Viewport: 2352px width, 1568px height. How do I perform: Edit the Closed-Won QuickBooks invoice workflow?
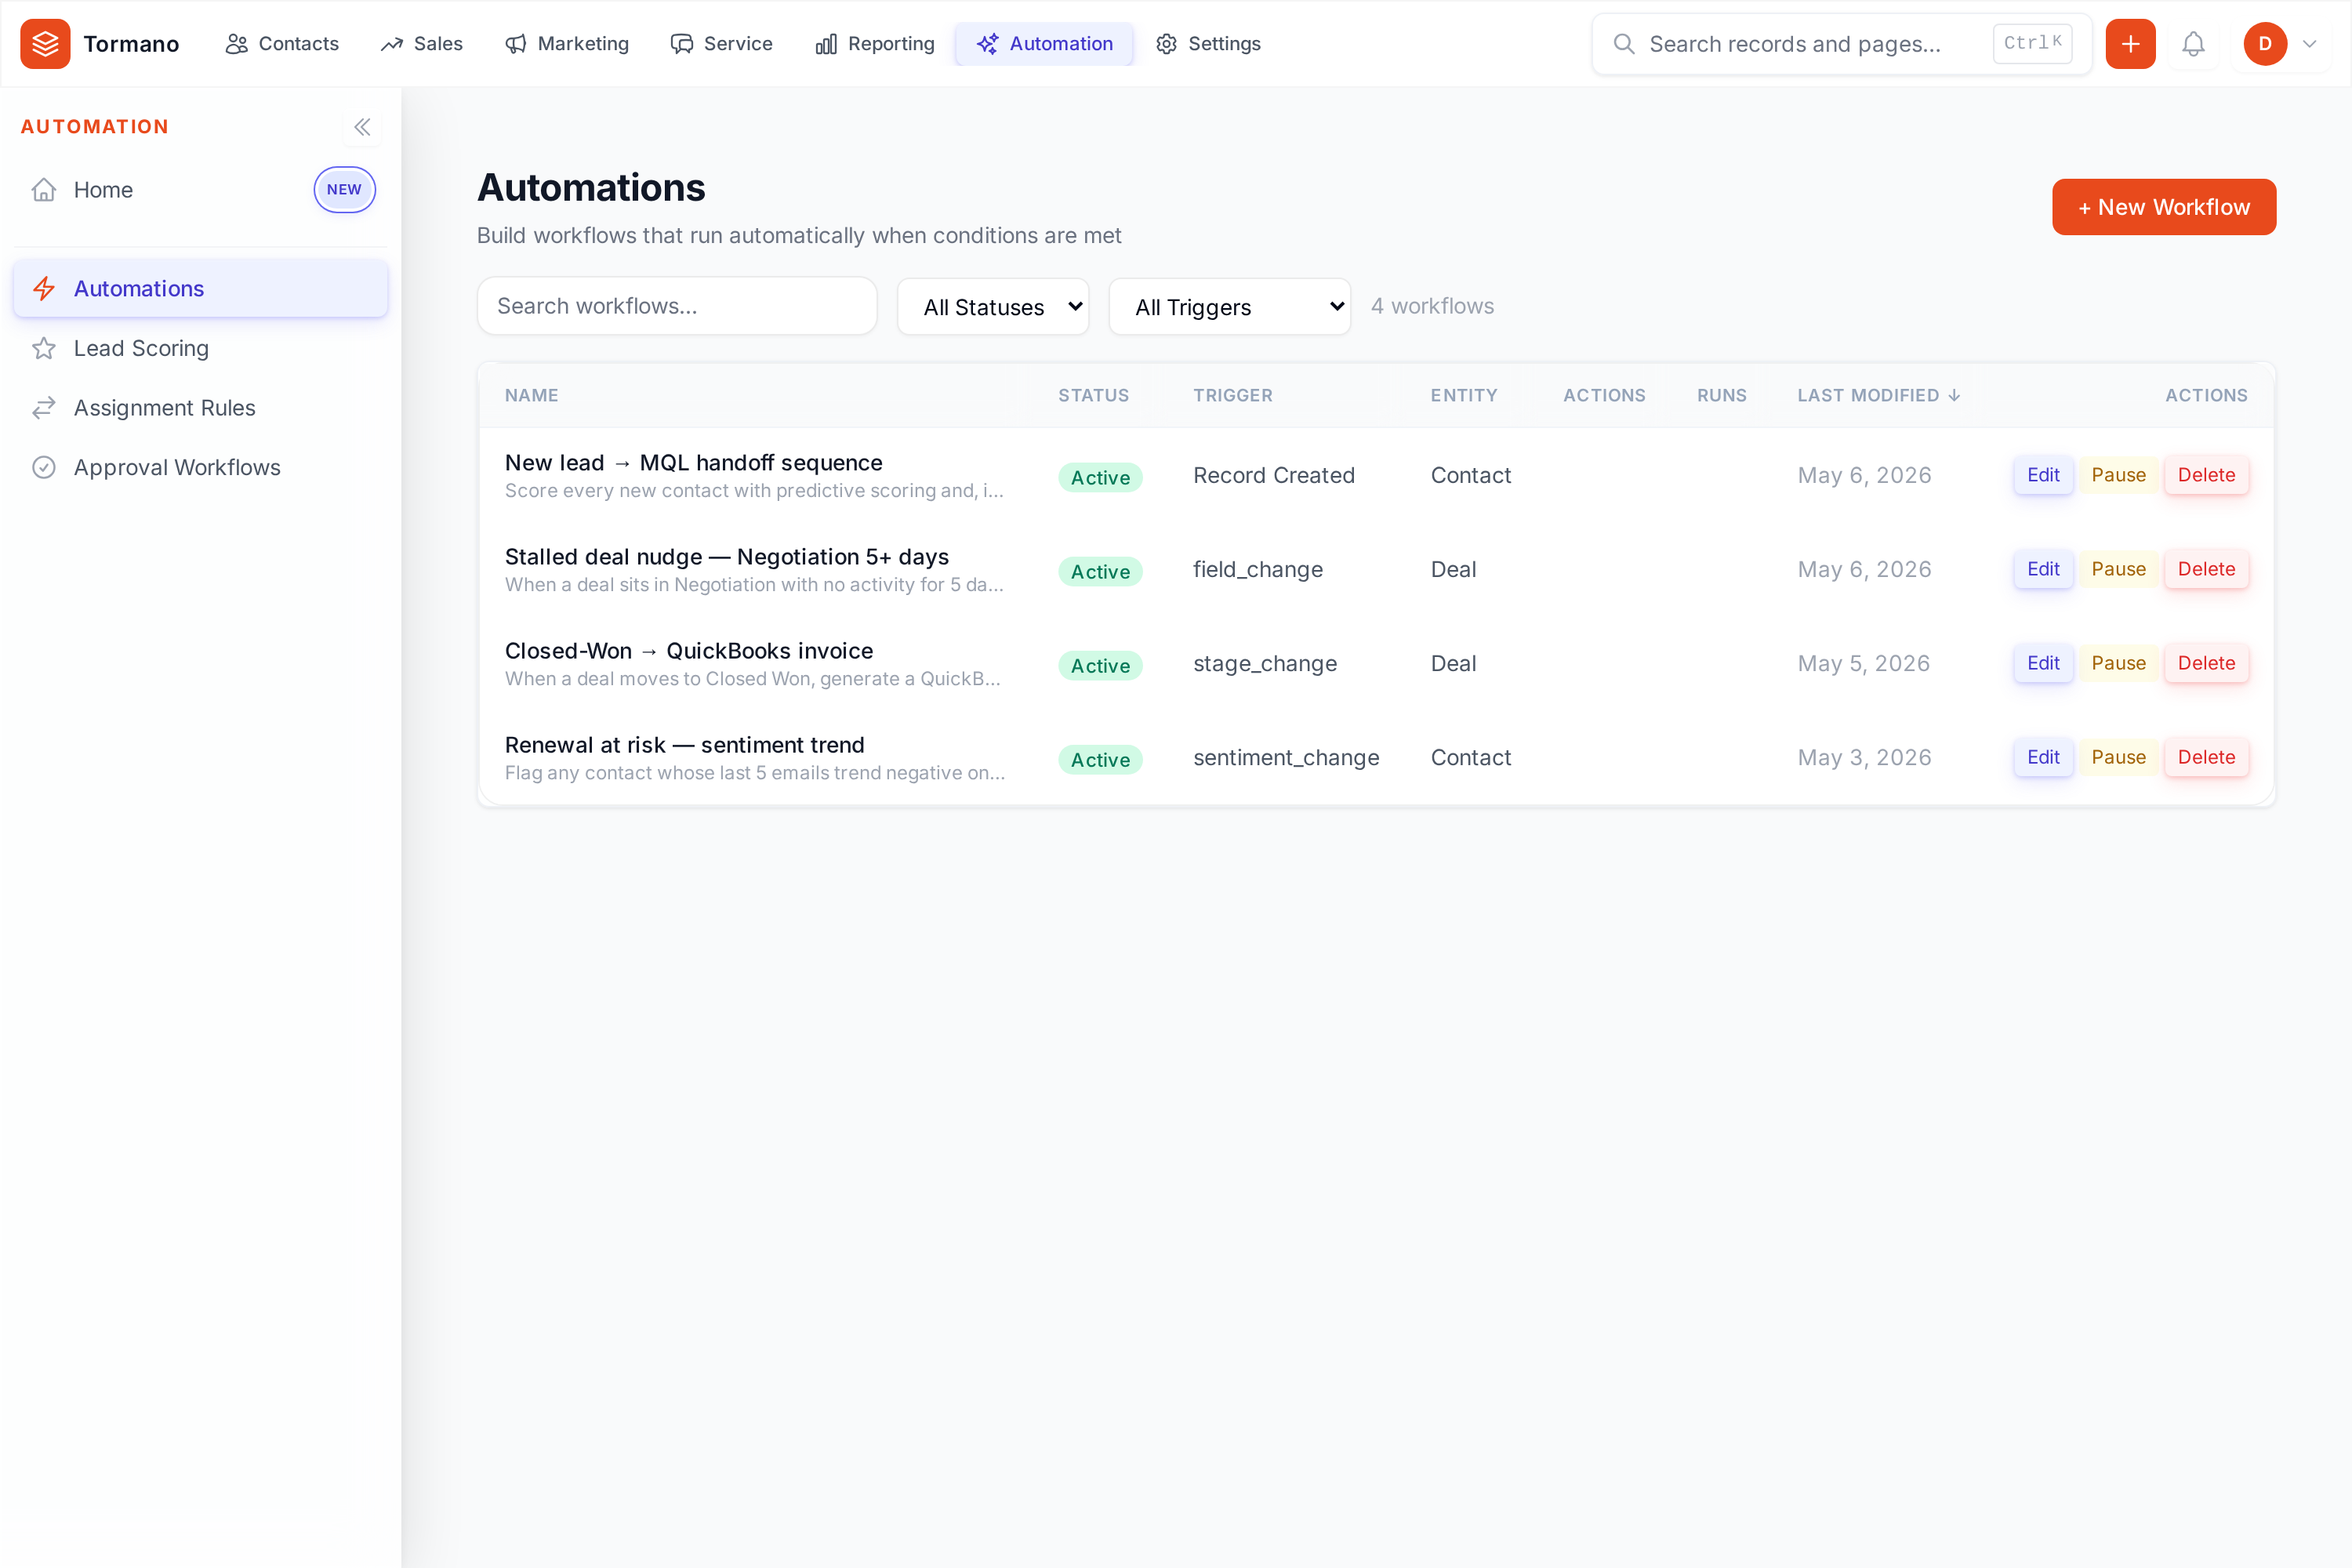pos(2043,663)
